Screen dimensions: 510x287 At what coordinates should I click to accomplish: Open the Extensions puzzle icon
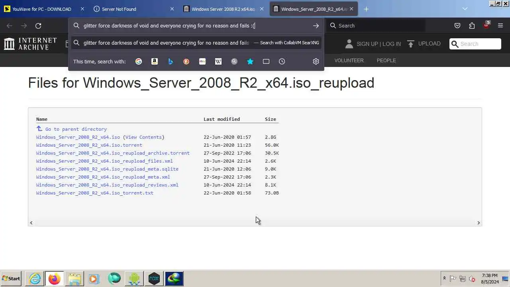pos(472,26)
